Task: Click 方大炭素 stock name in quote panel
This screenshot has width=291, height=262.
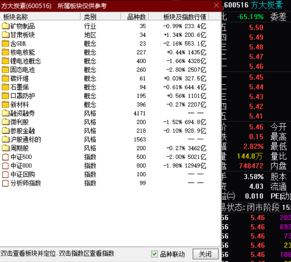Action: click(x=267, y=5)
